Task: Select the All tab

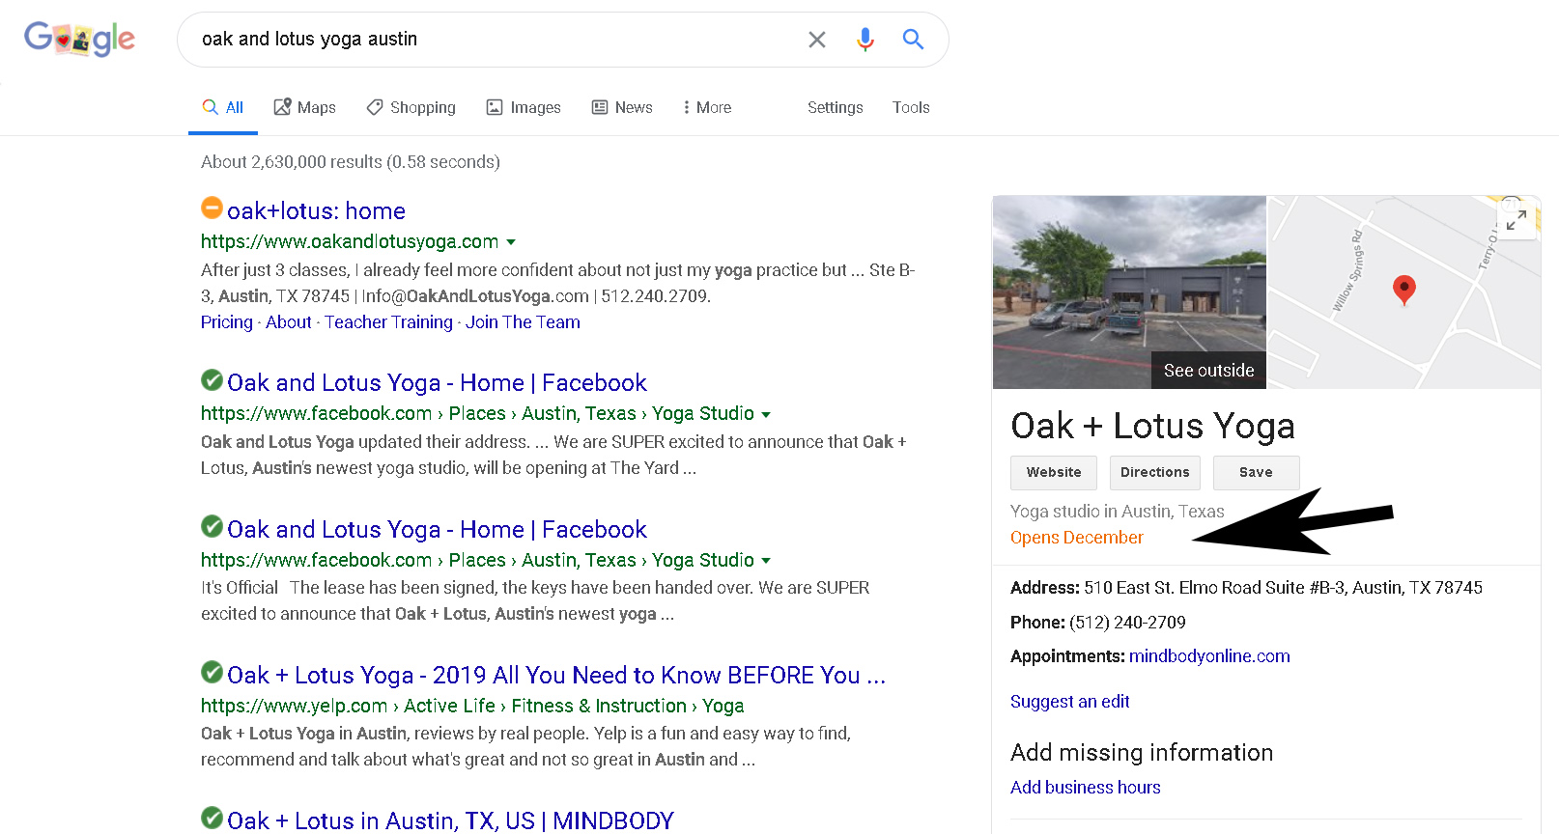Action: click(223, 107)
